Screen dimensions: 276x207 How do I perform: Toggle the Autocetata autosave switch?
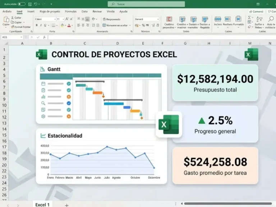22,4
